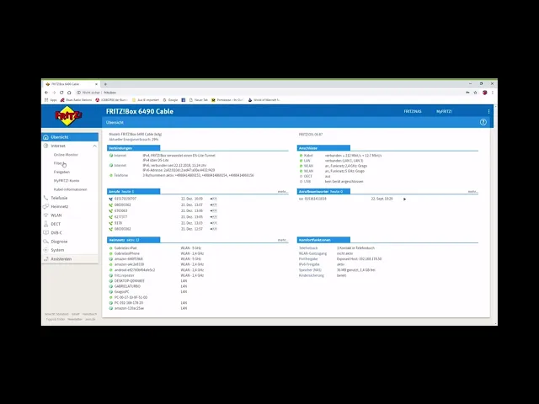The width and height of the screenshot is (539, 404).
Task: Click the DECT row in Anschlüsse
Action: point(314,176)
